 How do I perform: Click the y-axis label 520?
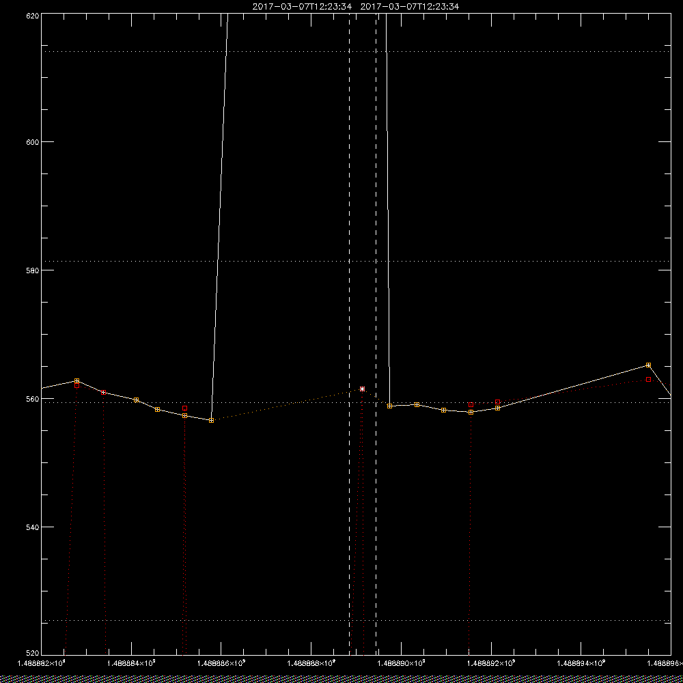[x=33, y=654]
